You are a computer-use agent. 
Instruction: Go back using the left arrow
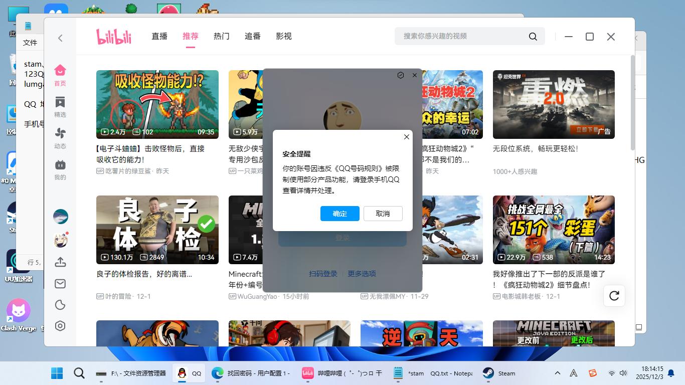click(60, 38)
